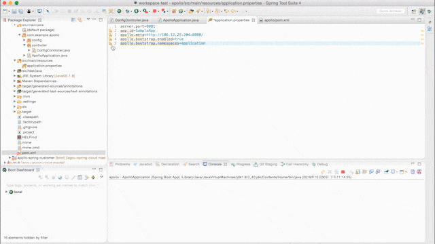Click the Save All toolbar icon
The image size is (435, 244).
tap(21, 11)
